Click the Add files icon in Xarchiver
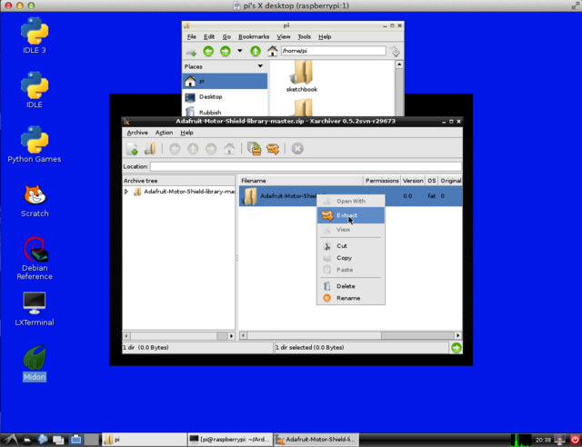Screen dimensions: 582x447 (254, 148)
